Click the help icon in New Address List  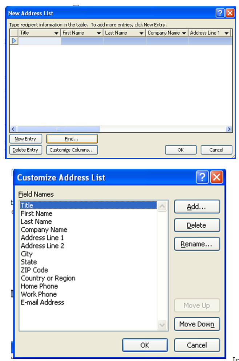[x=220, y=13]
